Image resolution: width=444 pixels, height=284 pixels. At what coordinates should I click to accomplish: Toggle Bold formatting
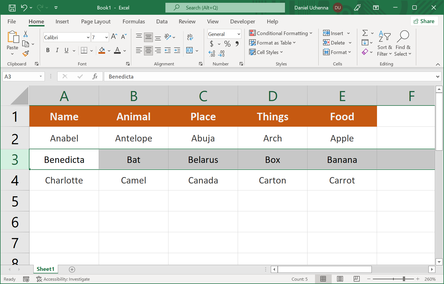pos(48,50)
